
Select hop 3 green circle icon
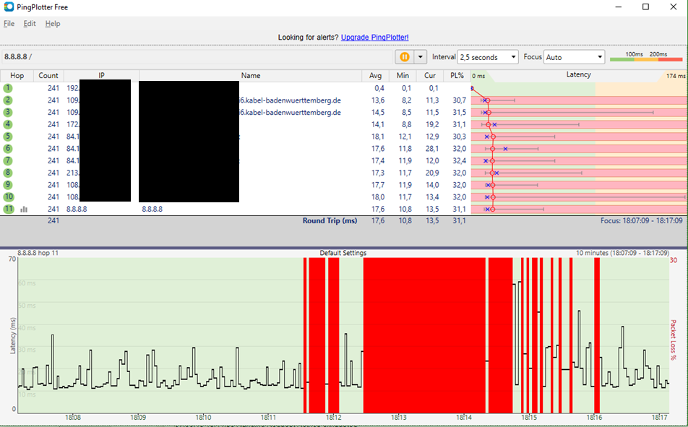coord(8,112)
